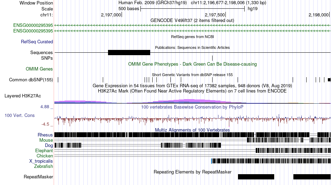Click the purple H3K27Ac signal peak
The image size is (331, 185).
coord(190,101)
